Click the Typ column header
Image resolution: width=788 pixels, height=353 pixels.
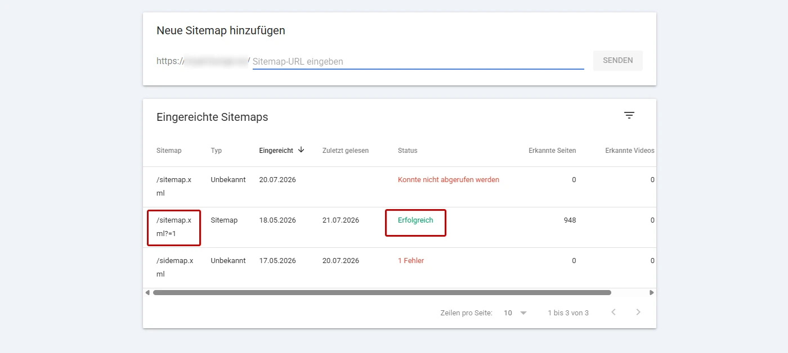coord(216,151)
